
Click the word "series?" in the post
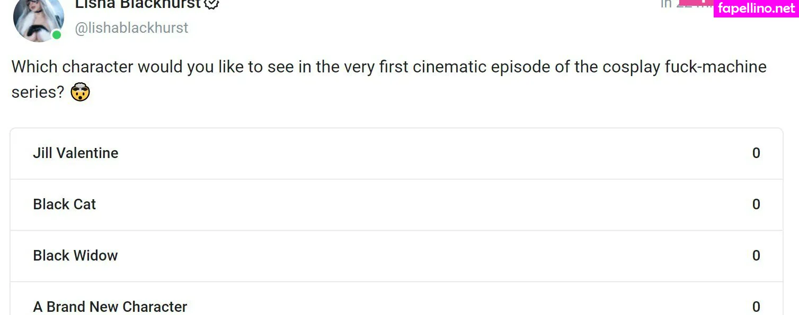click(38, 92)
